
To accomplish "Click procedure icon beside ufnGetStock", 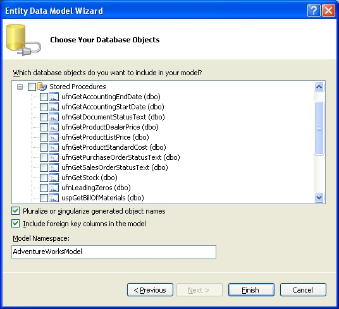I will coord(54,178).
